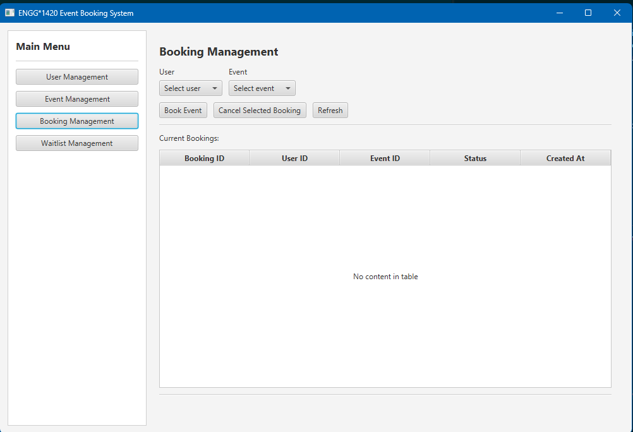This screenshot has height=432, width=633.
Task: Click Cancel Selected Booking button
Action: (260, 111)
